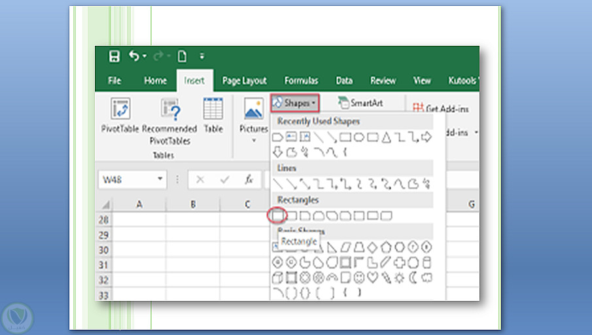Pick the Parallelogram basic shape
The image size is (592, 335).
(x=345, y=247)
